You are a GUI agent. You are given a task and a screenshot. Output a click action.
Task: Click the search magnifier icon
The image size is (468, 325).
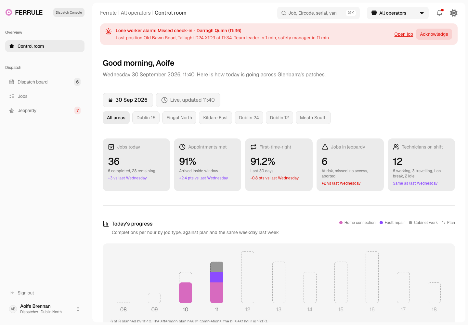pyautogui.click(x=284, y=13)
